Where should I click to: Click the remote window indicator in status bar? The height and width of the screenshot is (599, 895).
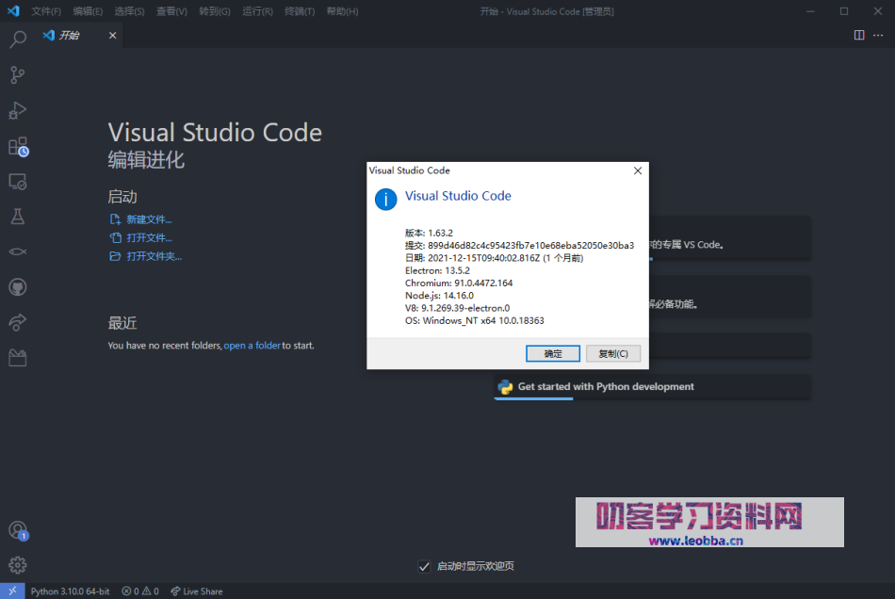pos(12,591)
